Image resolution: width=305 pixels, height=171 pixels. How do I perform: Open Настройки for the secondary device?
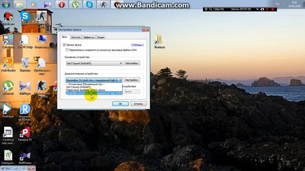tap(132, 80)
